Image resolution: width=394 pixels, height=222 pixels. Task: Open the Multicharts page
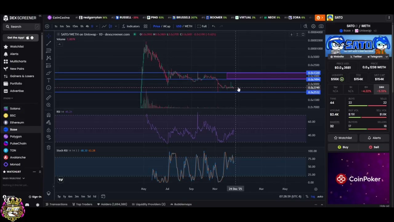pyautogui.click(x=15, y=61)
